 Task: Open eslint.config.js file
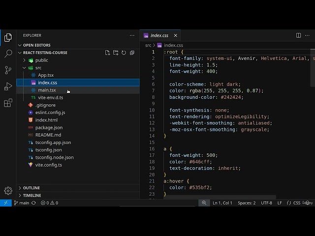(x=78, y=113)
